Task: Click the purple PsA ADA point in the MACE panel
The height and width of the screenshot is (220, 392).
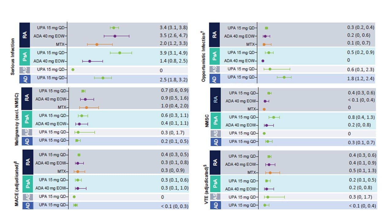Action: (x=77, y=188)
